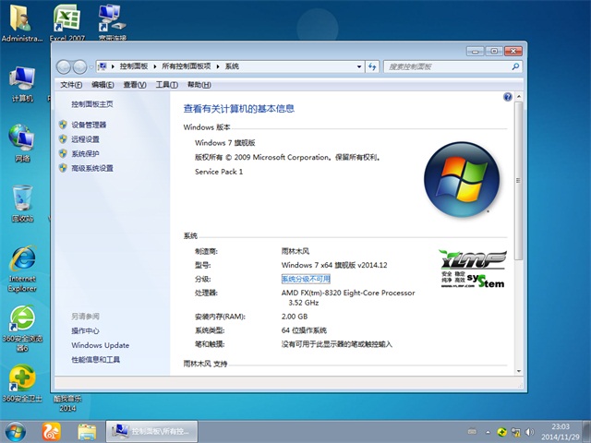Open the help question mark icon
This screenshot has width=591, height=443.
pos(507,97)
